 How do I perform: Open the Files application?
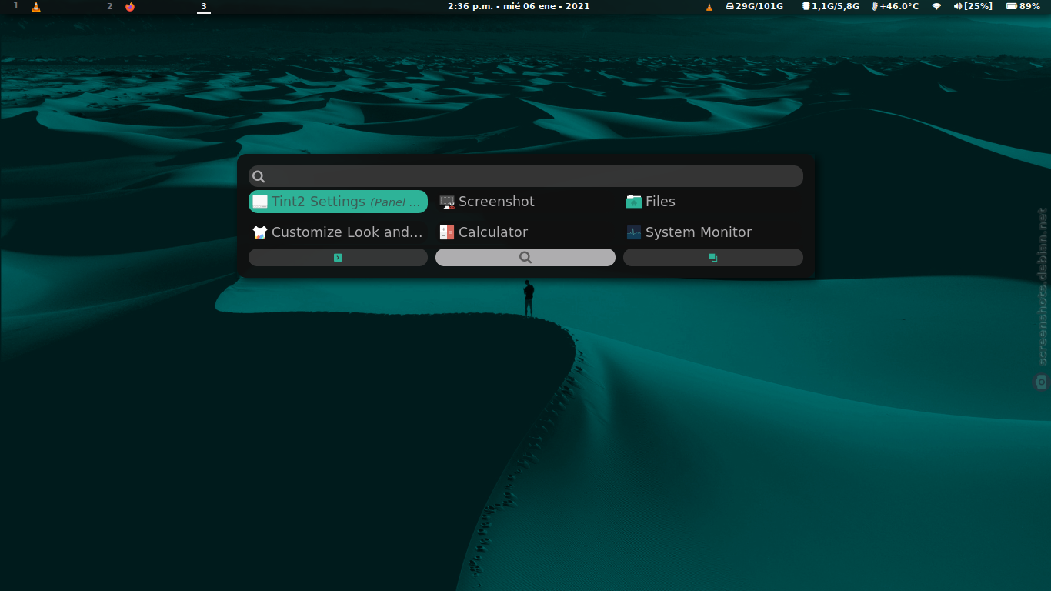click(x=713, y=202)
